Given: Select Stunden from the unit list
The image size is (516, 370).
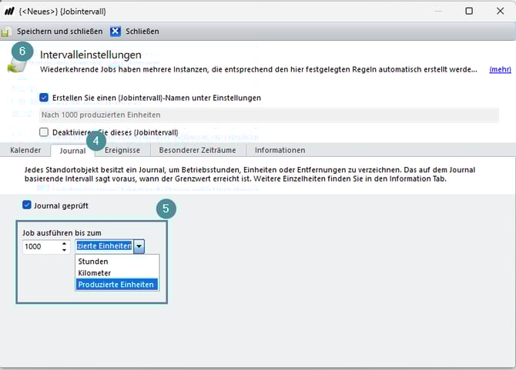Looking at the screenshot, I should click(x=93, y=262).
